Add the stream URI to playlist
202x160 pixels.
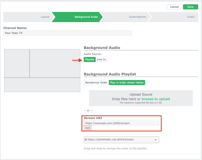[88, 128]
